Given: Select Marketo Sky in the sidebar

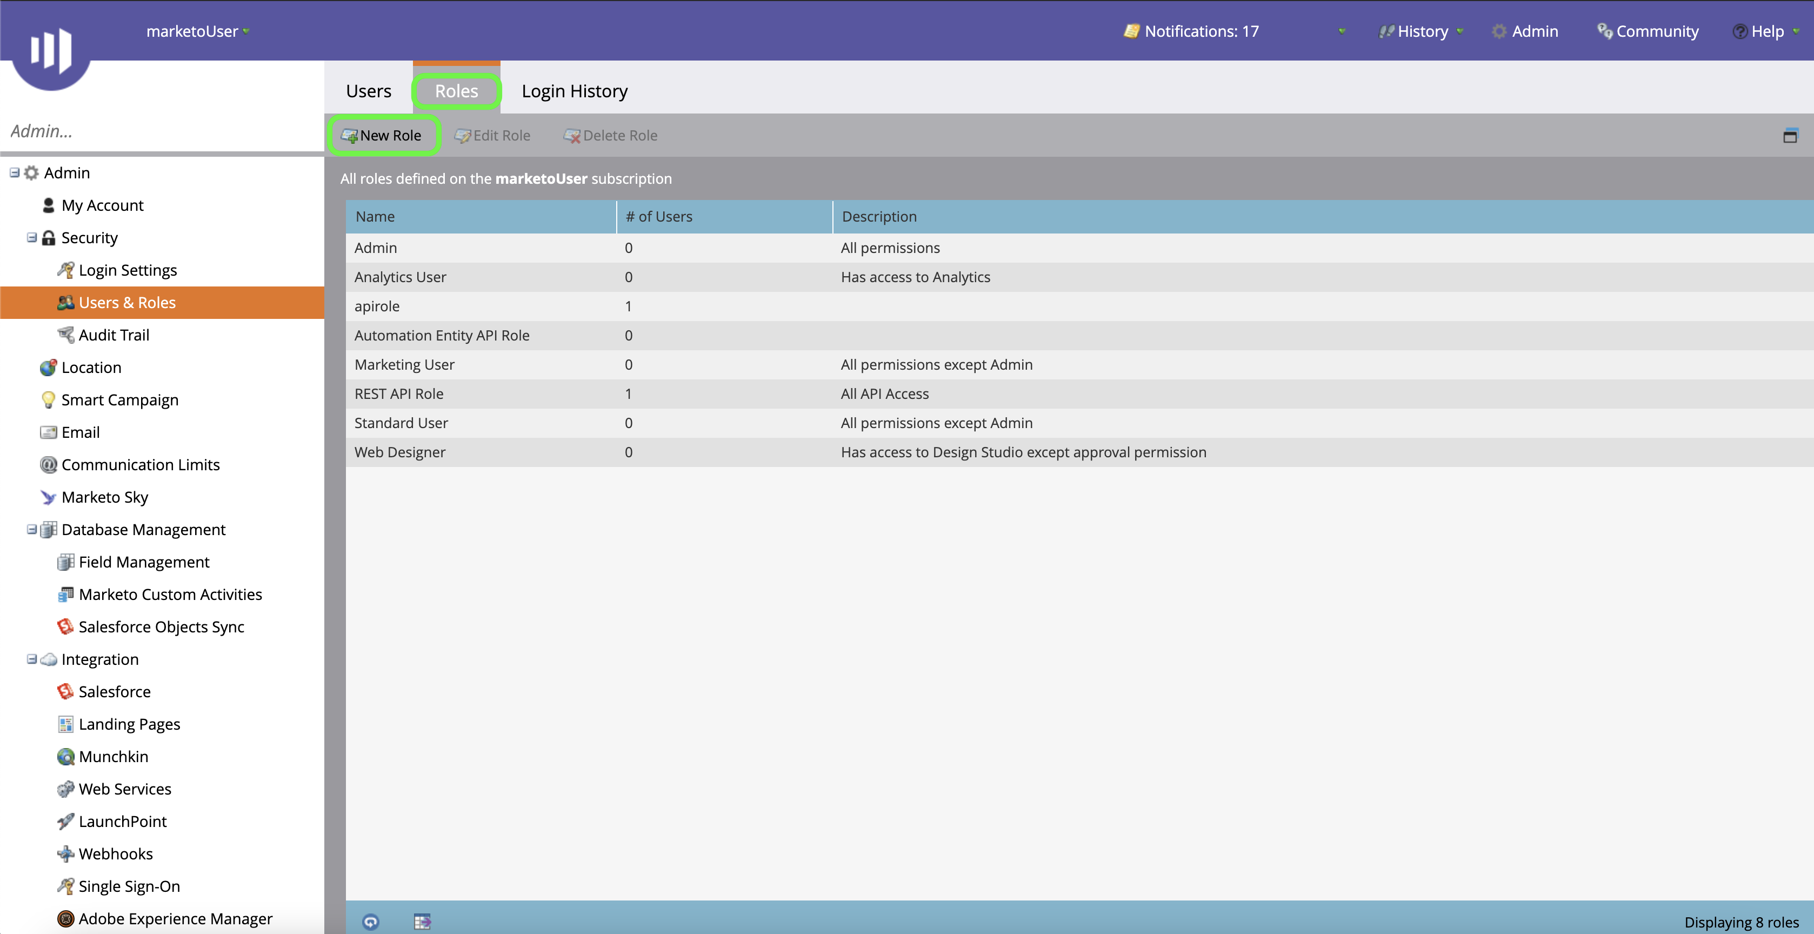Looking at the screenshot, I should [104, 497].
